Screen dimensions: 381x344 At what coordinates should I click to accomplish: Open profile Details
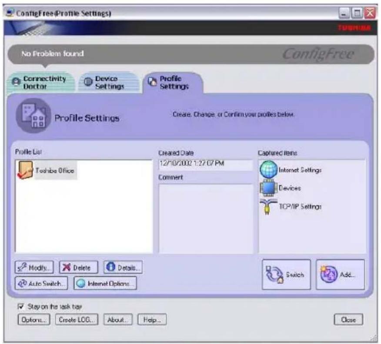click(123, 268)
